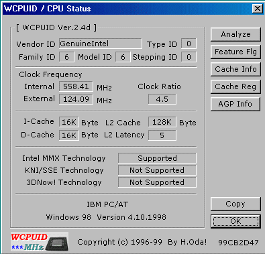265x254 pixels.
Task: Open Feature Flg details
Action: pos(235,52)
